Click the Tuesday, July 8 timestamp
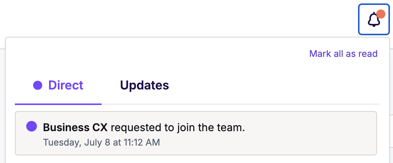 102,143
